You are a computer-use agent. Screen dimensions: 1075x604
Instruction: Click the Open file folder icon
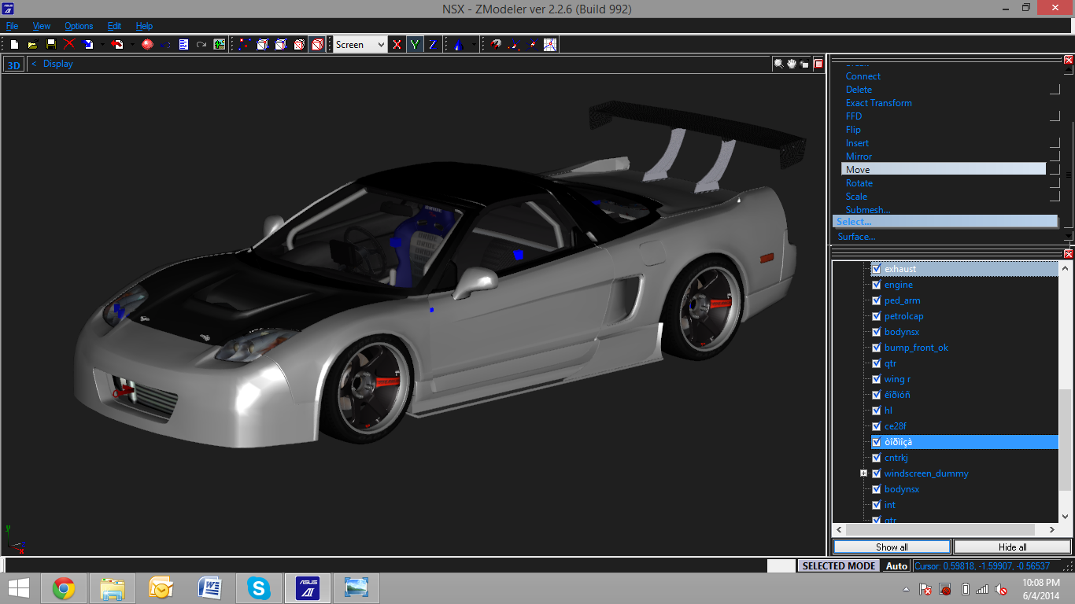click(x=32, y=45)
